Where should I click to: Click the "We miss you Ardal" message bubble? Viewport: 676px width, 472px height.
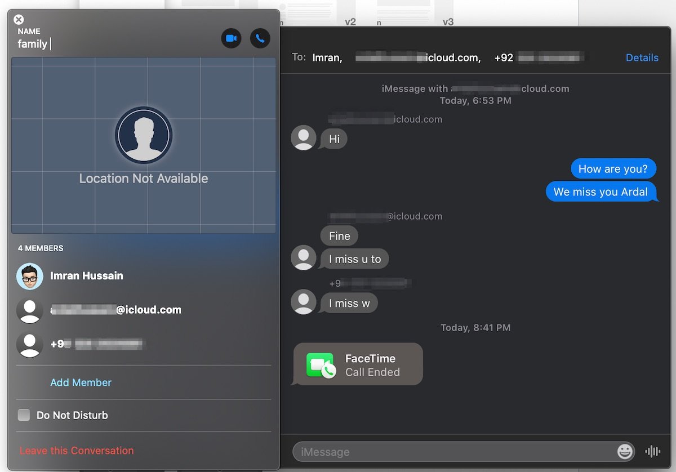pos(601,192)
